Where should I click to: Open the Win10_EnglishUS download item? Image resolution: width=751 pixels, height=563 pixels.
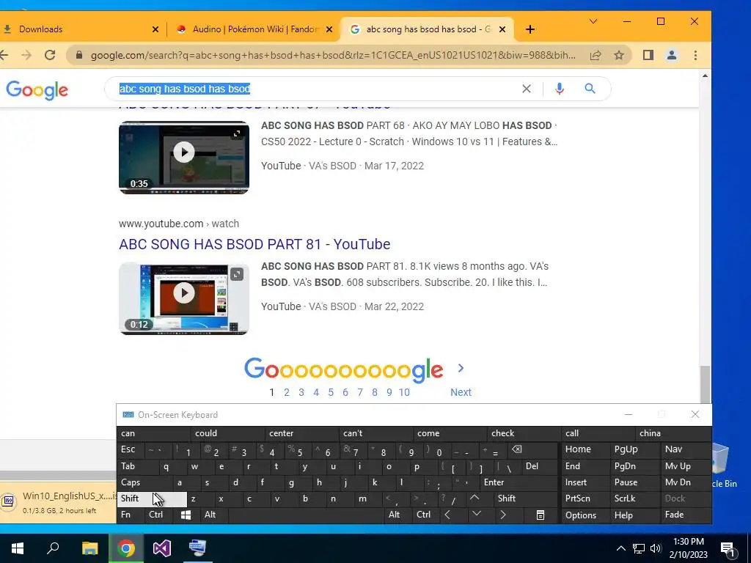coord(59,501)
